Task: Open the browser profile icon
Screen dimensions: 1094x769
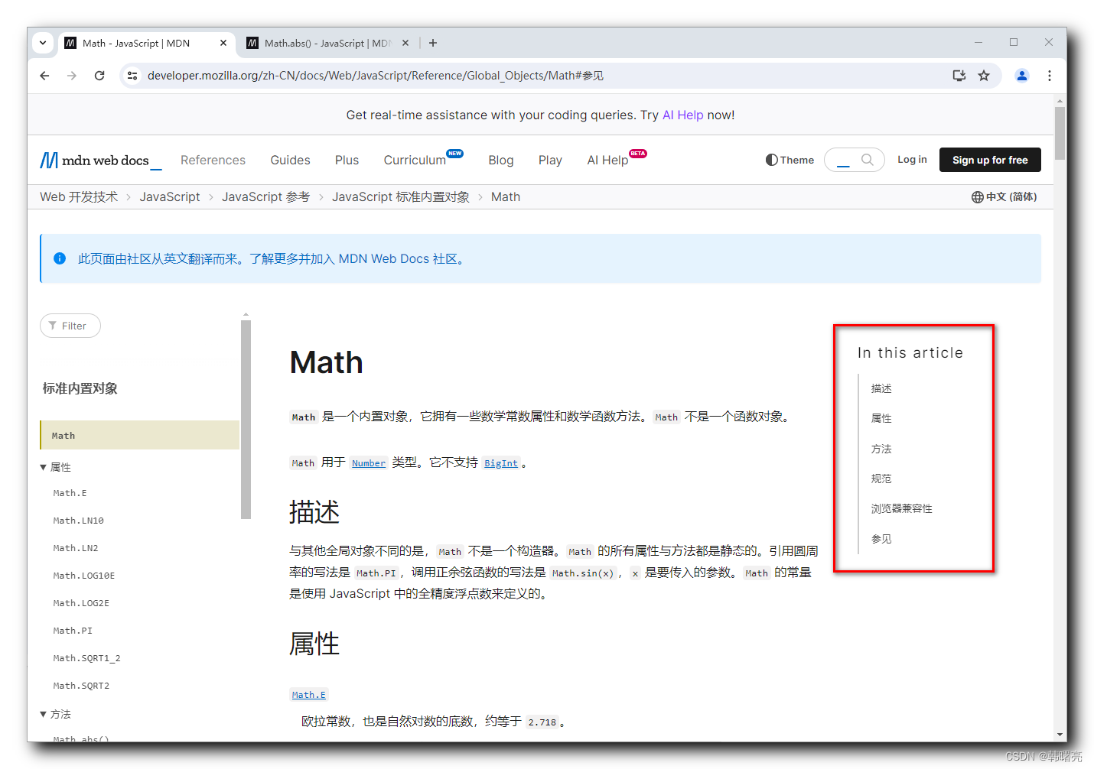Action: point(1022,76)
